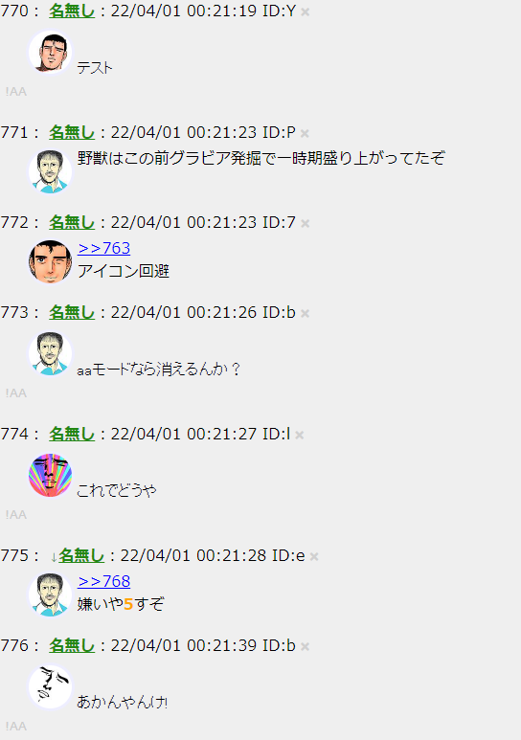Toggle the !AA mode under post 774

15,514
